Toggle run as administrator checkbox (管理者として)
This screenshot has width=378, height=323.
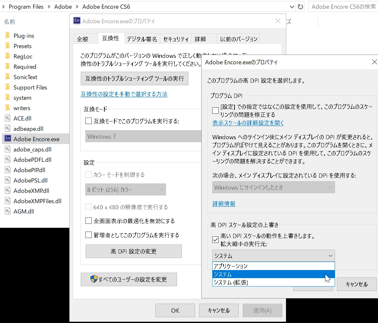(89, 235)
